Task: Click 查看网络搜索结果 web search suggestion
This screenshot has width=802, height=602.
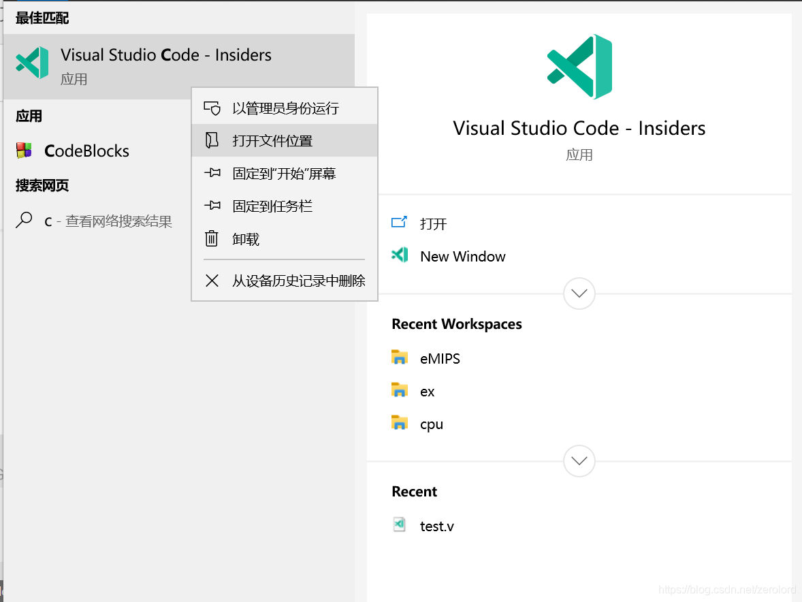Action: tap(118, 221)
